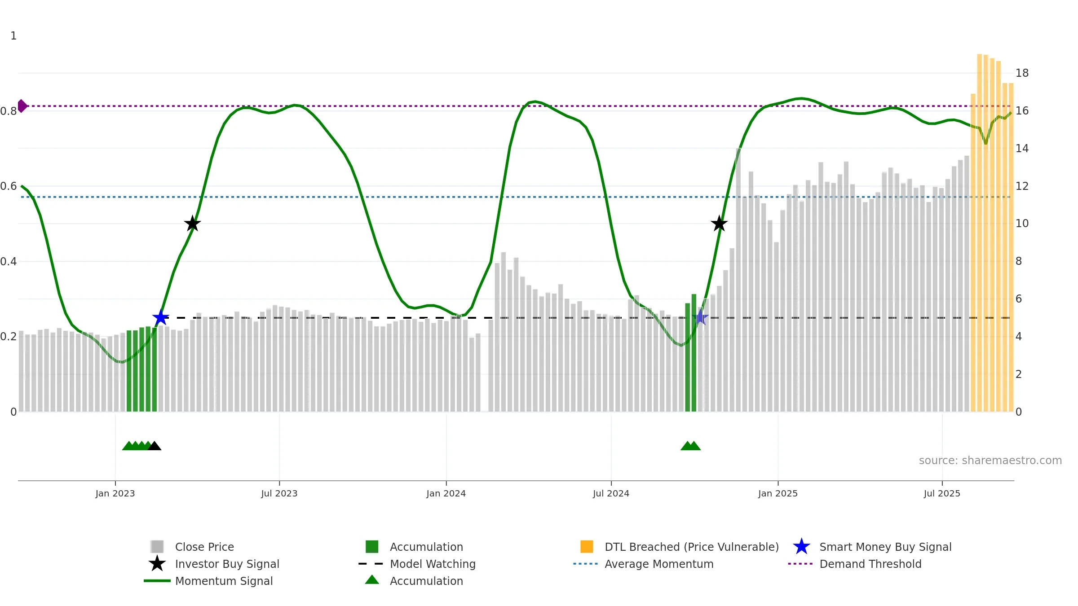Click green accumulation triangles near Sep 2024
This screenshot has width=1078, height=606.
click(x=690, y=446)
